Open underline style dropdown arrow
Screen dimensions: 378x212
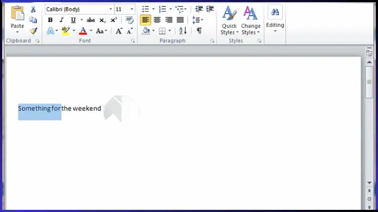(x=82, y=20)
